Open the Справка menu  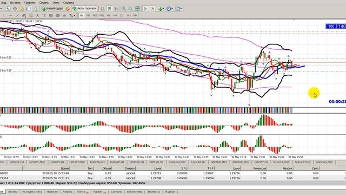click(69, 3)
